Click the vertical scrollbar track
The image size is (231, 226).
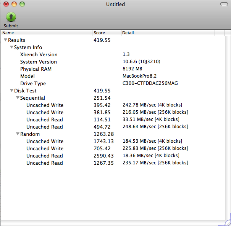coord(228,128)
